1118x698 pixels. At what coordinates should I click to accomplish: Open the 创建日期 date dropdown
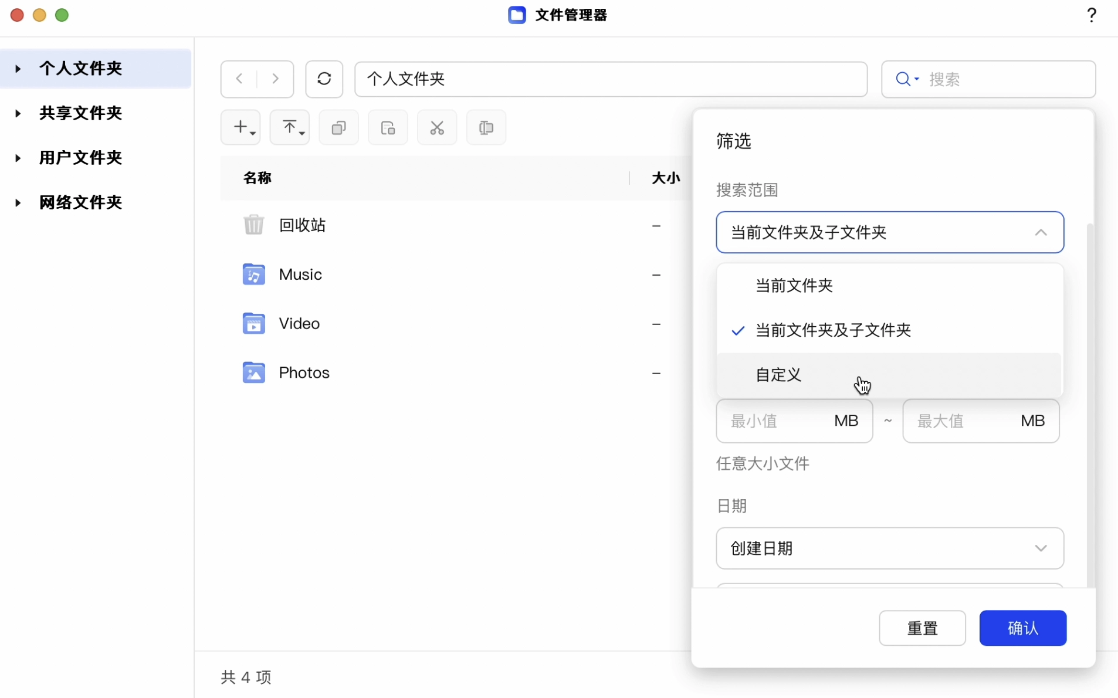[889, 548]
